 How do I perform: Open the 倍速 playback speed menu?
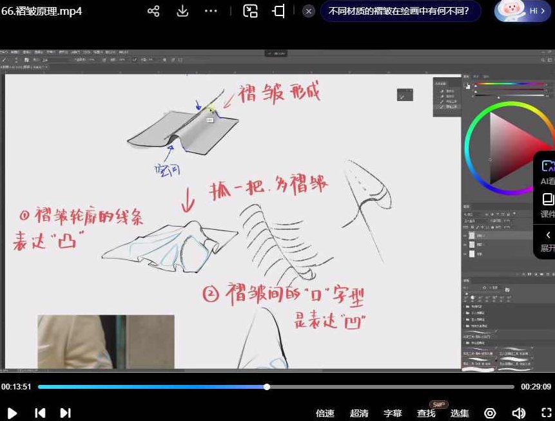(326, 413)
